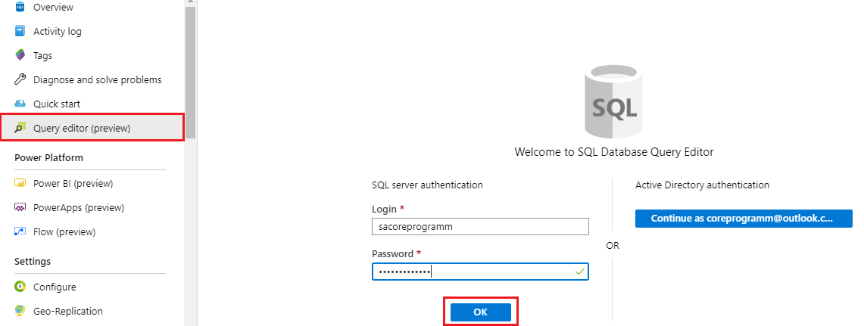Click the Diagnose and solve problems wrench icon
Image resolution: width=864 pixels, height=326 pixels.
(20, 79)
